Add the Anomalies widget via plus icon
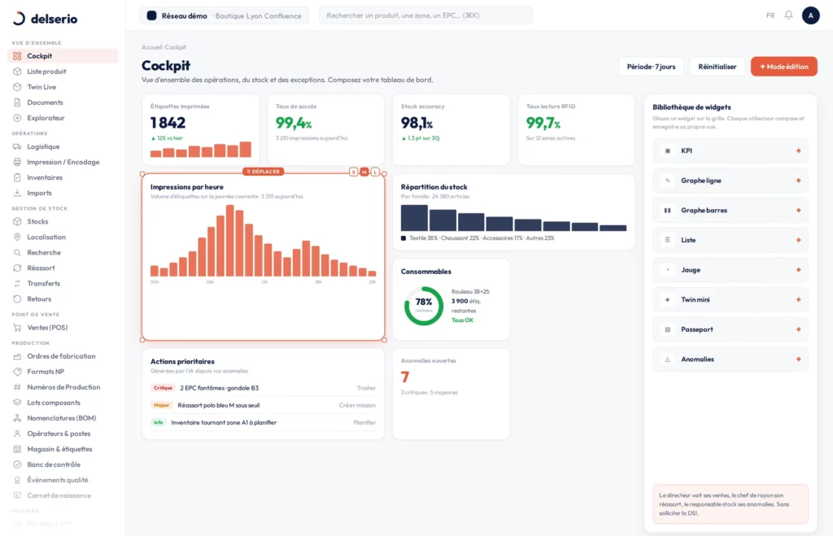Screen dimensions: 833x536 [798, 360]
